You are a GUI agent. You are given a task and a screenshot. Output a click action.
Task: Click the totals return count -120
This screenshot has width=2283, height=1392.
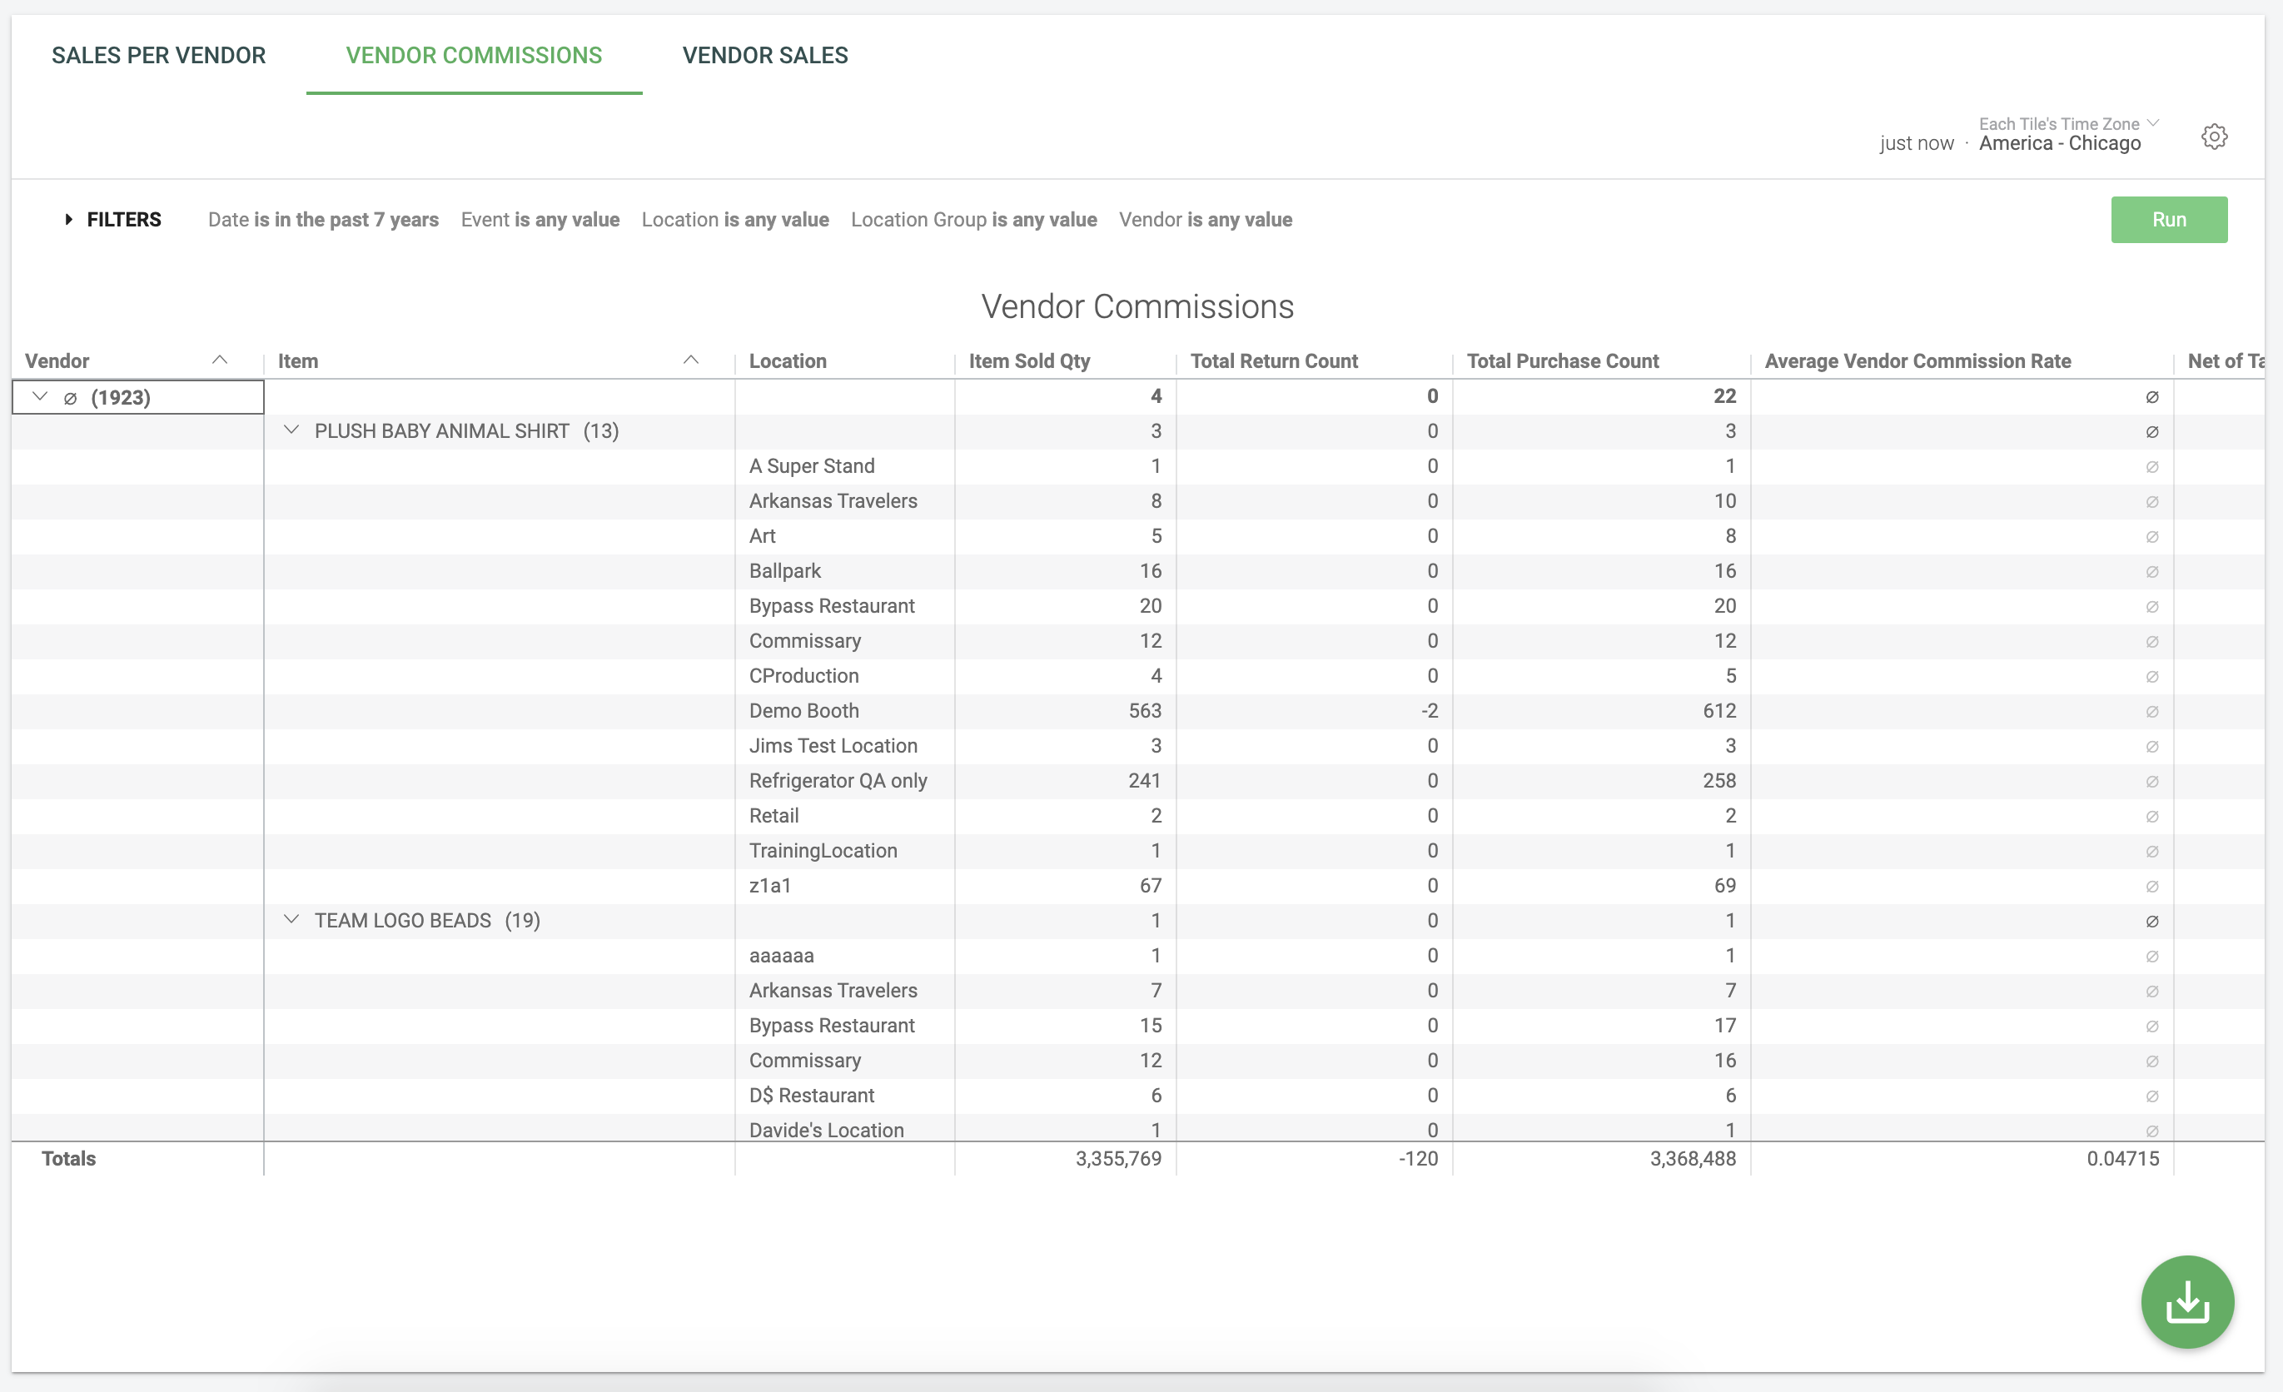(1418, 1158)
